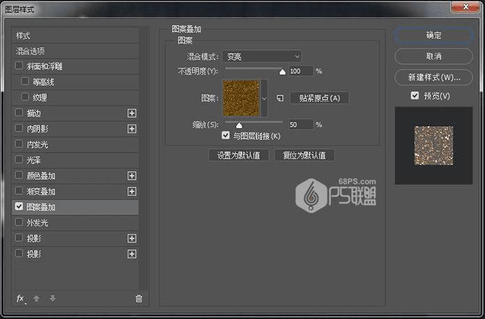
Task: Select 样式 in the left list
Action: pyautogui.click(x=75, y=36)
